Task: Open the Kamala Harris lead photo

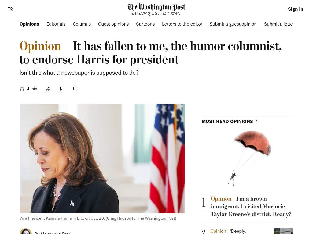Action: (x=102, y=158)
